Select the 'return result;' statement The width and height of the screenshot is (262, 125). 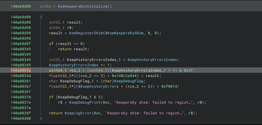pos(74,49)
